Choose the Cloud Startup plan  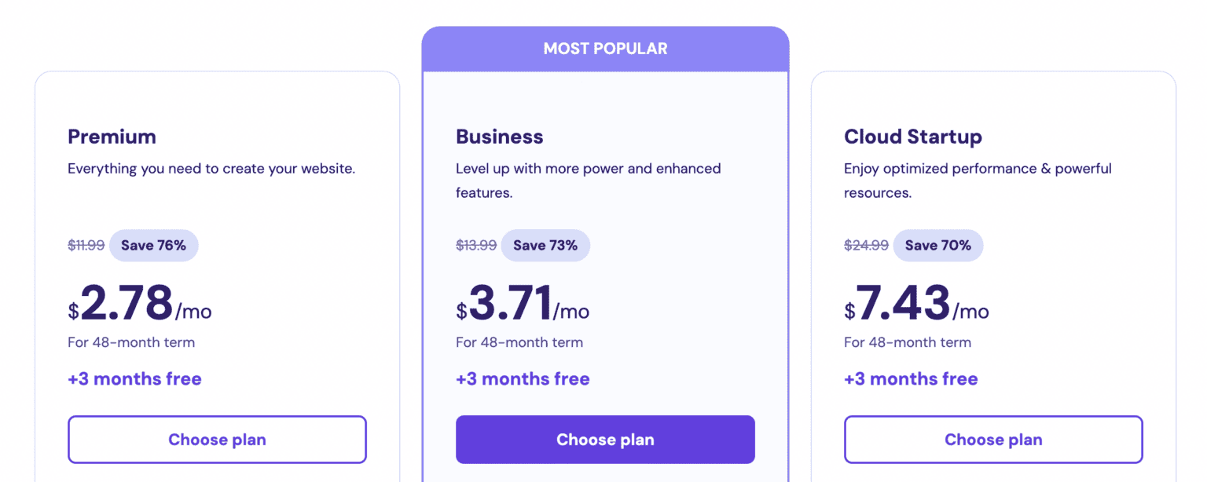tap(993, 440)
